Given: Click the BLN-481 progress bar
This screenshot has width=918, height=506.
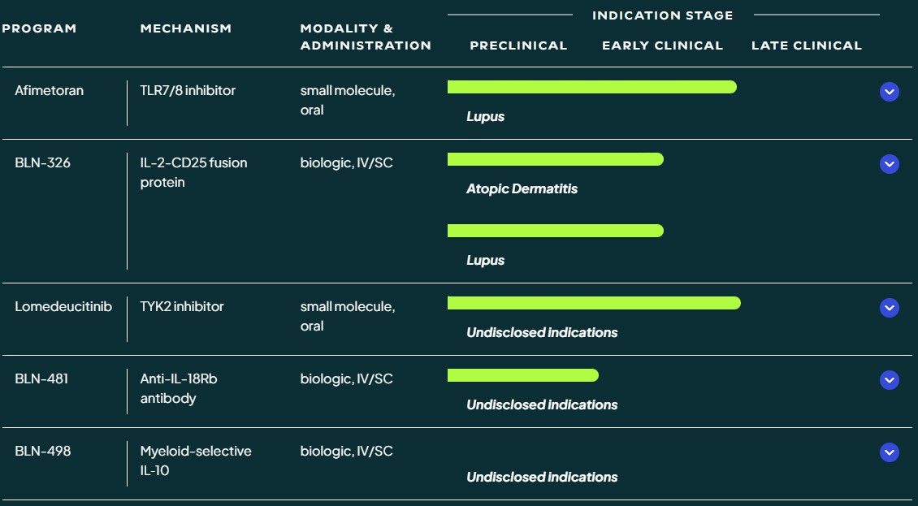Looking at the screenshot, I should tap(523, 375).
